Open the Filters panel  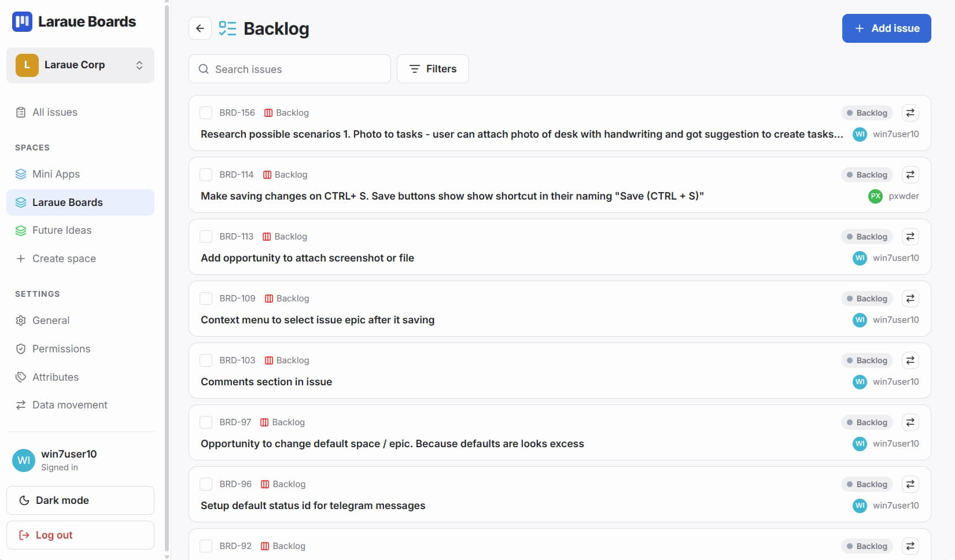[433, 69]
